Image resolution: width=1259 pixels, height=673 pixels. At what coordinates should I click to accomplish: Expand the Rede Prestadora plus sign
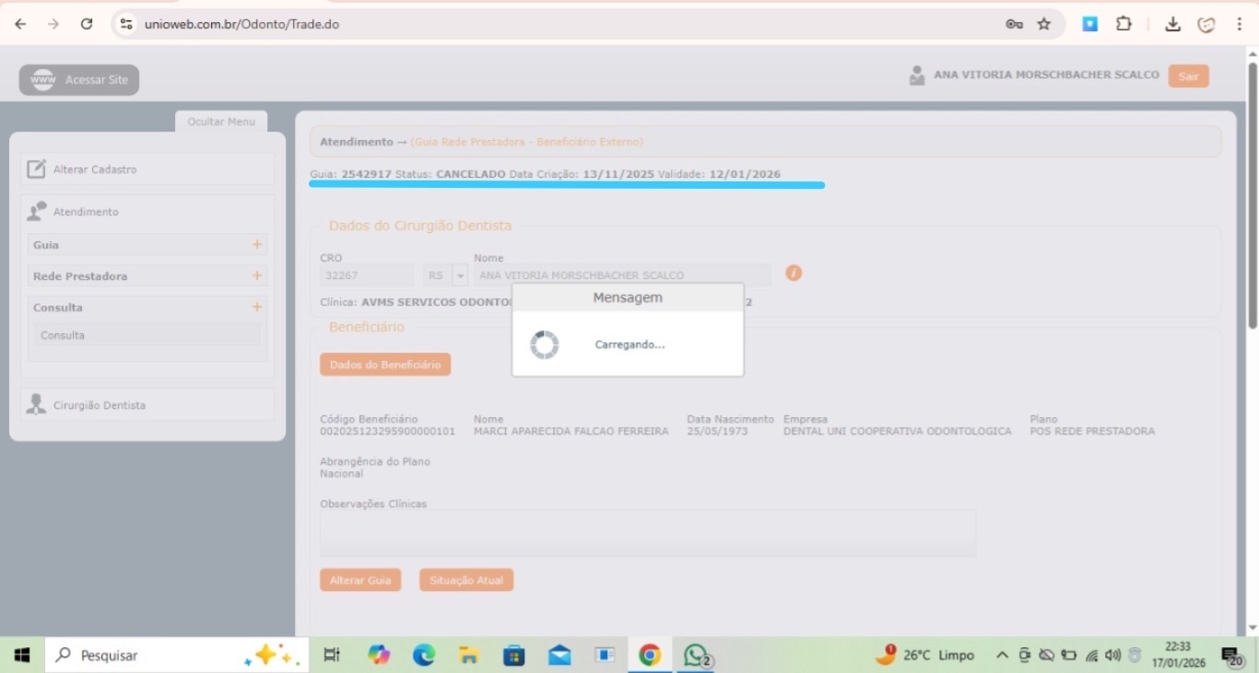(257, 276)
